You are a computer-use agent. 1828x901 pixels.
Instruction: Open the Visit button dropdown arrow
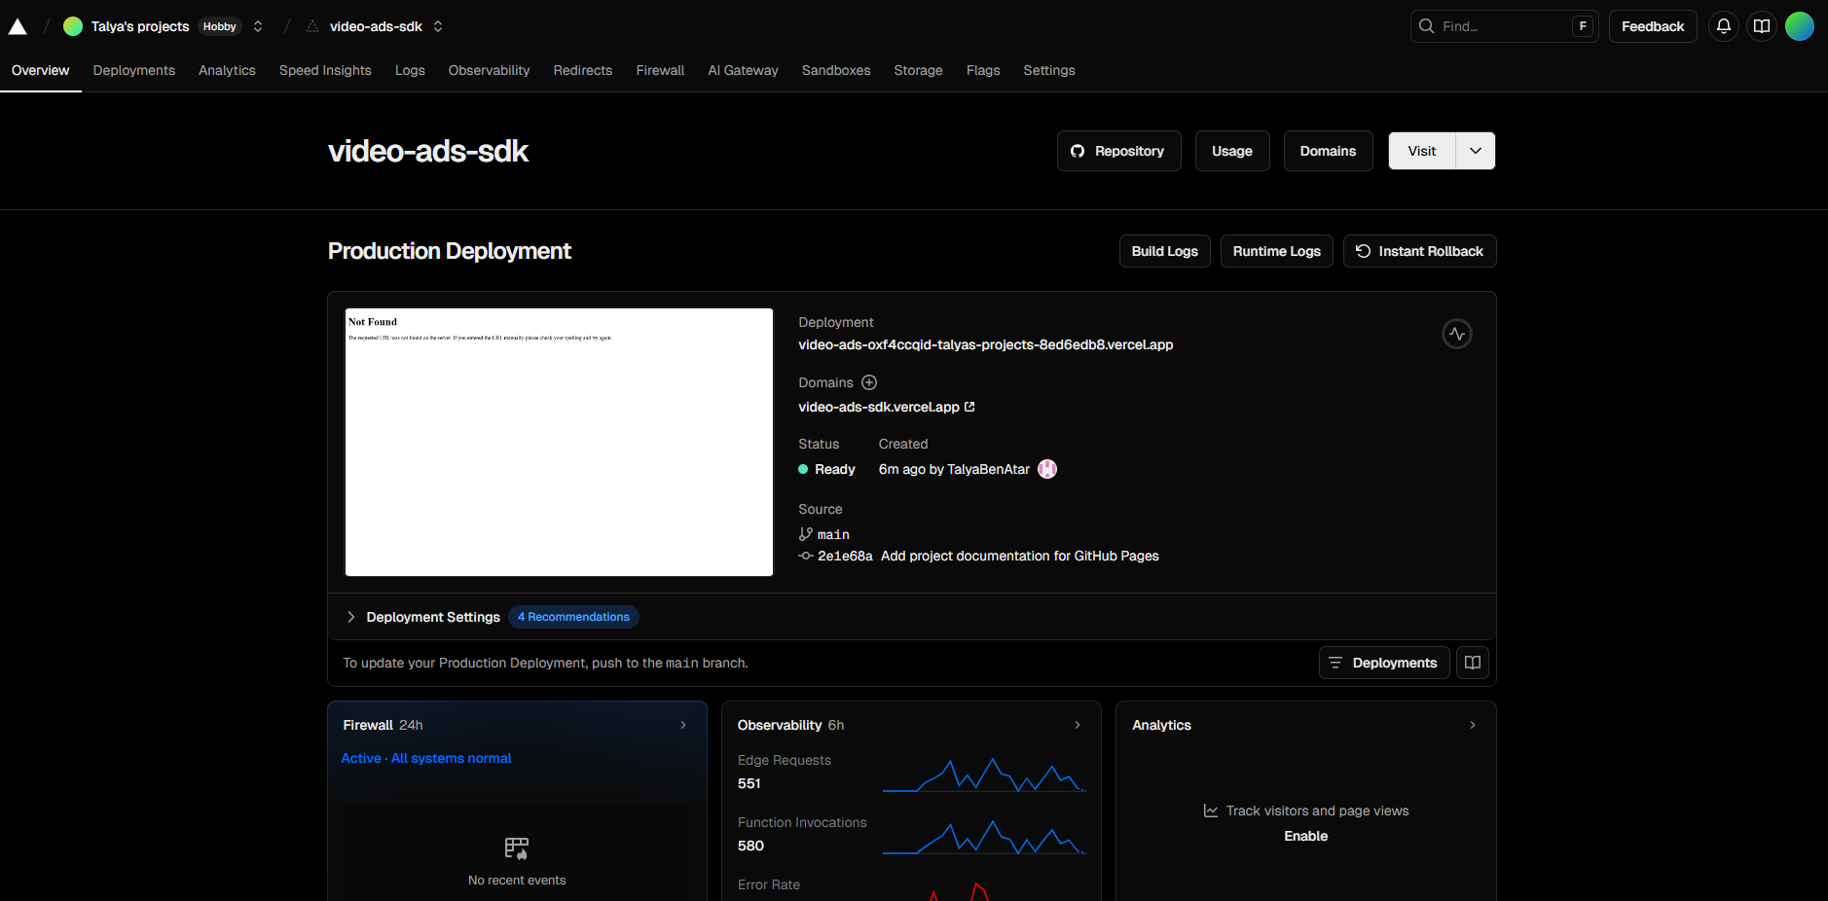click(1475, 151)
